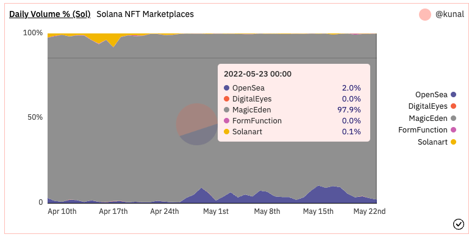Click the DigitalEyes orange legend dot

[453, 106]
